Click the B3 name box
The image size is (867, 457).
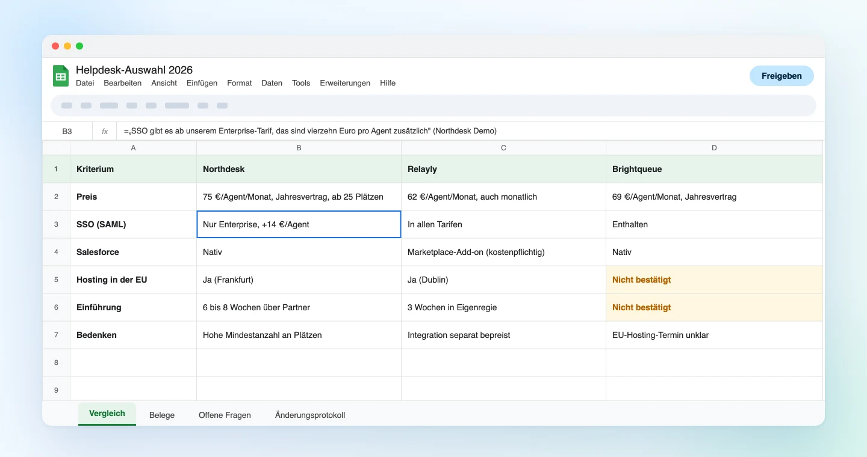pos(67,131)
